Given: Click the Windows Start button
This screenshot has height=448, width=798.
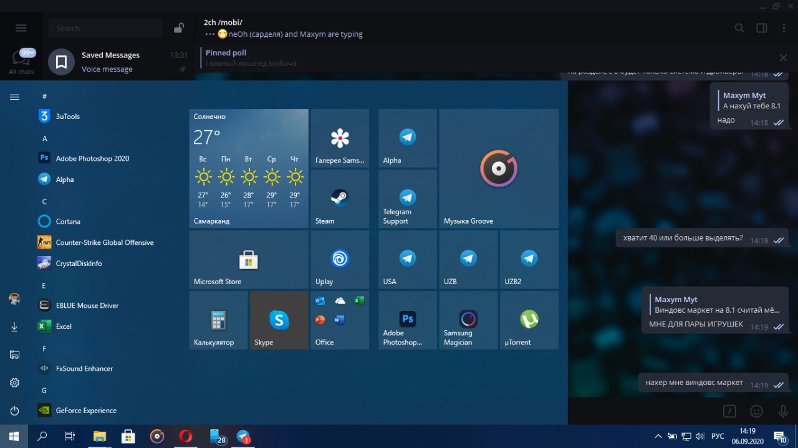Looking at the screenshot, I should coord(14,436).
